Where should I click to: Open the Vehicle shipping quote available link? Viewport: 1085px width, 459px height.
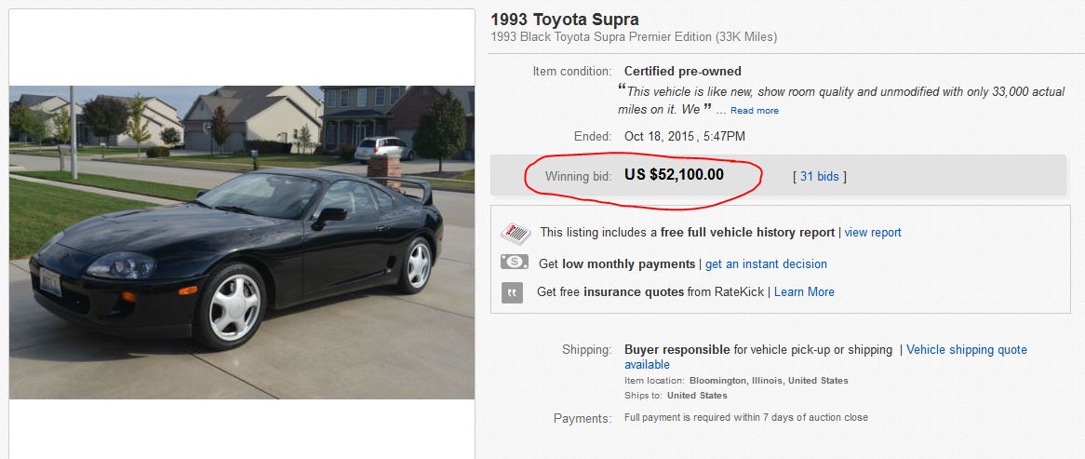(966, 350)
